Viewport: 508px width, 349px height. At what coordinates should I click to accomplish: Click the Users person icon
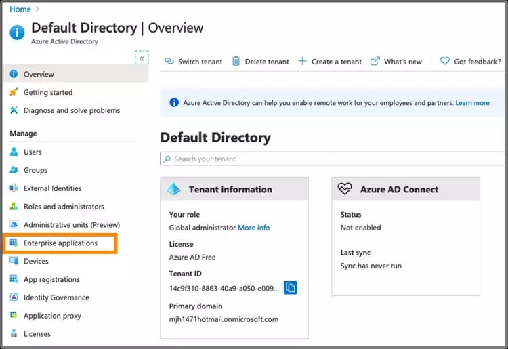tap(14, 152)
